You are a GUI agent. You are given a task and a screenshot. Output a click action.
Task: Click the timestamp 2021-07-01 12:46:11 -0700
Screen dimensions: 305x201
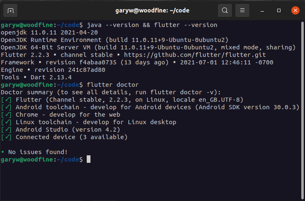pyautogui.click(x=227, y=62)
